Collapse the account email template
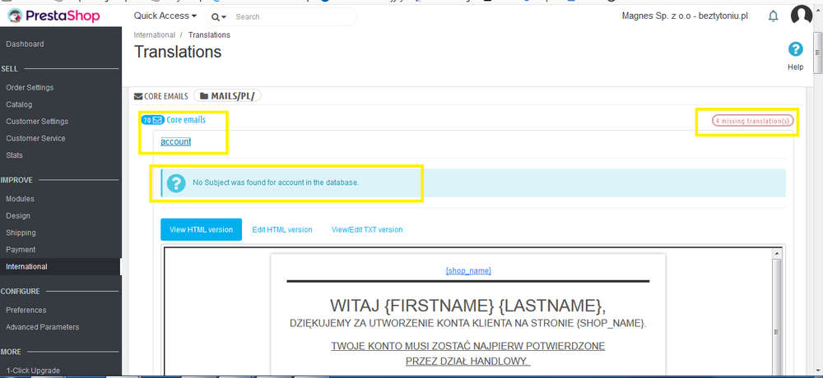 [176, 141]
